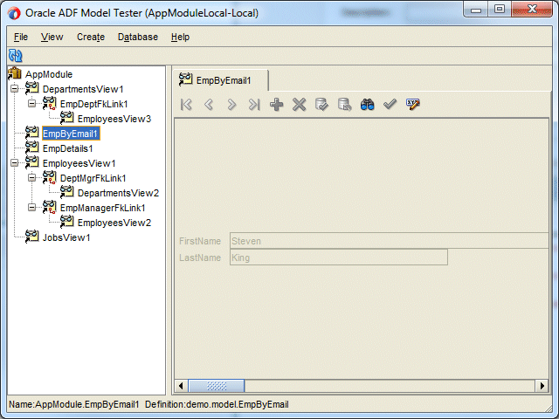Click DepartmentsView2 node icon
Screen dimensions: 559x419
[x=66, y=192]
